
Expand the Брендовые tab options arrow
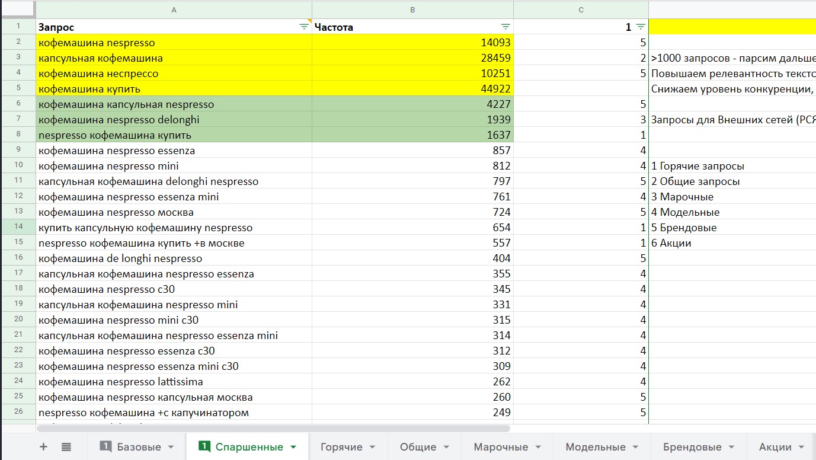click(732, 447)
